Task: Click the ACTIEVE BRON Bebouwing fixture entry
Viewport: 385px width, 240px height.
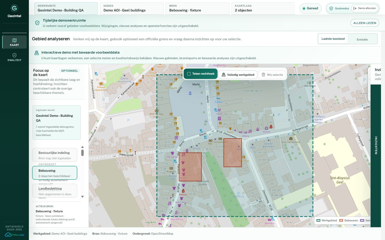Action: (57, 215)
